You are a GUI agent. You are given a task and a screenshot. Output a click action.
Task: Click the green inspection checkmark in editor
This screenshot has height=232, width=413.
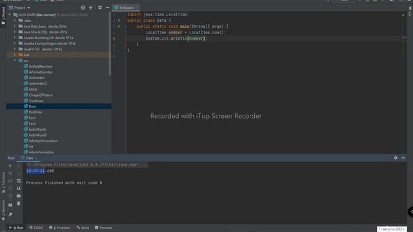pos(403,15)
